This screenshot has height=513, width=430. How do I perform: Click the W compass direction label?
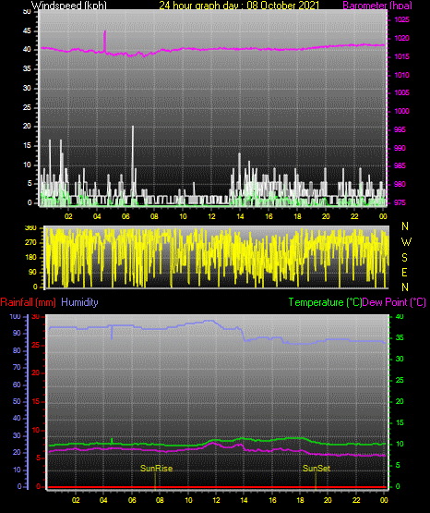406,242
